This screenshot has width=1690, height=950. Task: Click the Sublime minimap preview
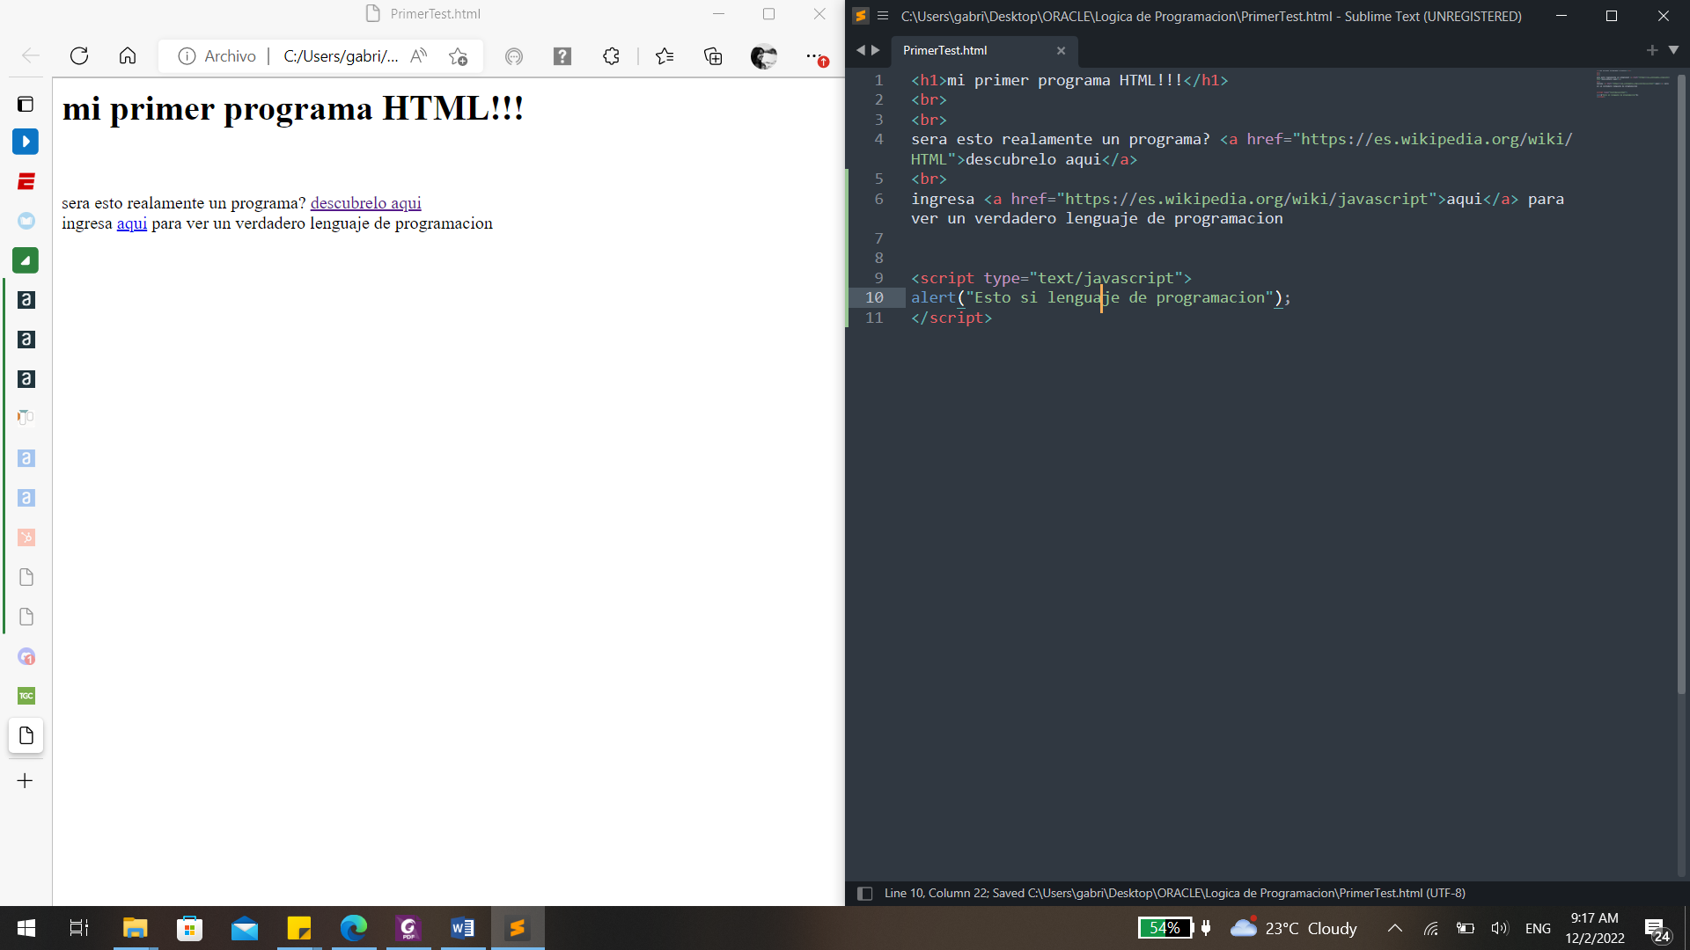tap(1633, 84)
